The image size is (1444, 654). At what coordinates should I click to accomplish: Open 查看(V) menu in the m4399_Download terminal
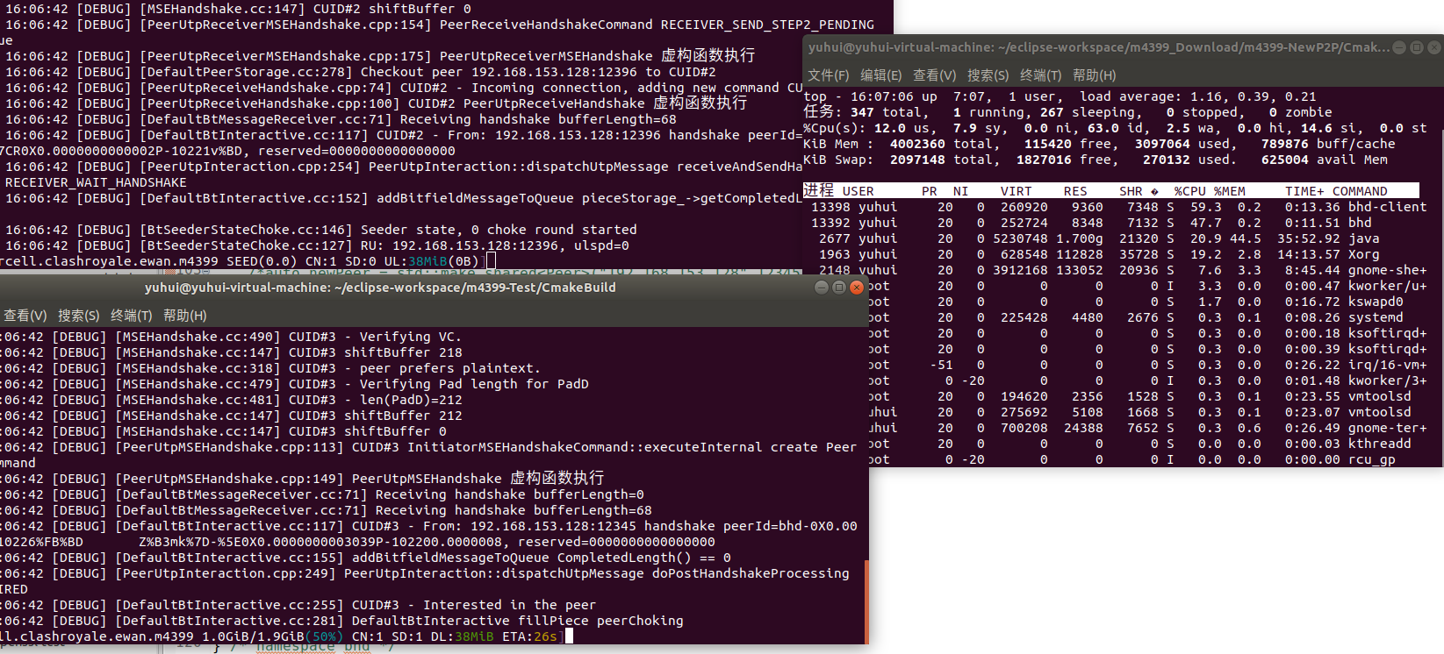click(934, 75)
